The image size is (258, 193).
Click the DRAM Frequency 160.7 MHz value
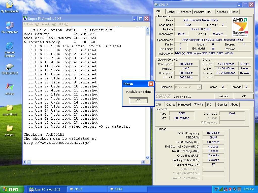point(213,133)
